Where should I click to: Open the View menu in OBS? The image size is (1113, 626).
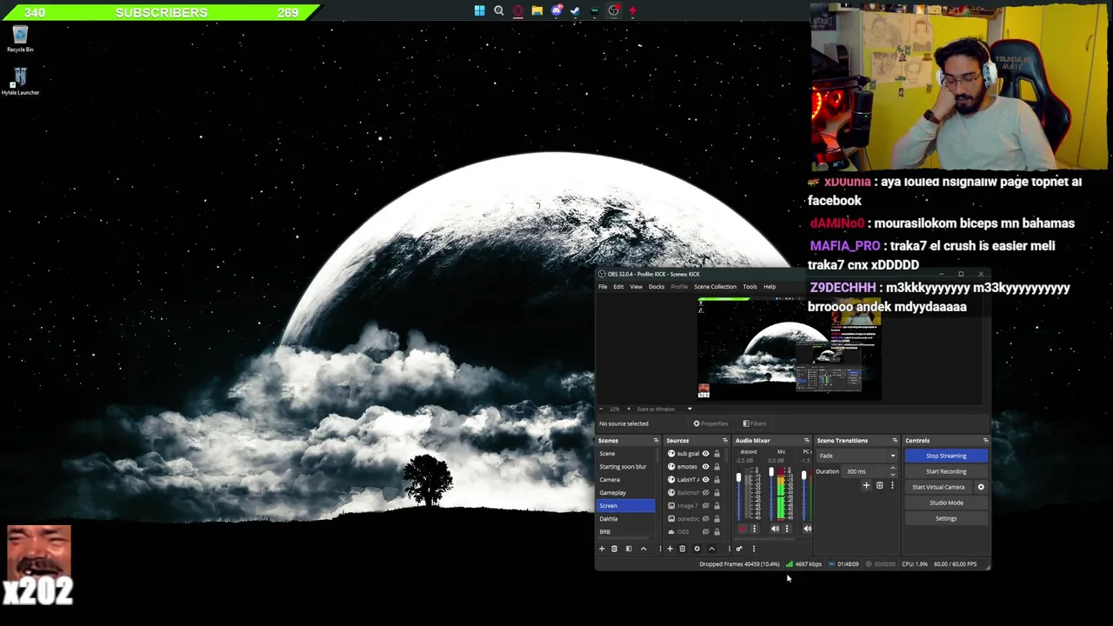pyautogui.click(x=636, y=287)
